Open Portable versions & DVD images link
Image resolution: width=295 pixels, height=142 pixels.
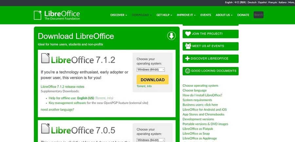(205, 124)
